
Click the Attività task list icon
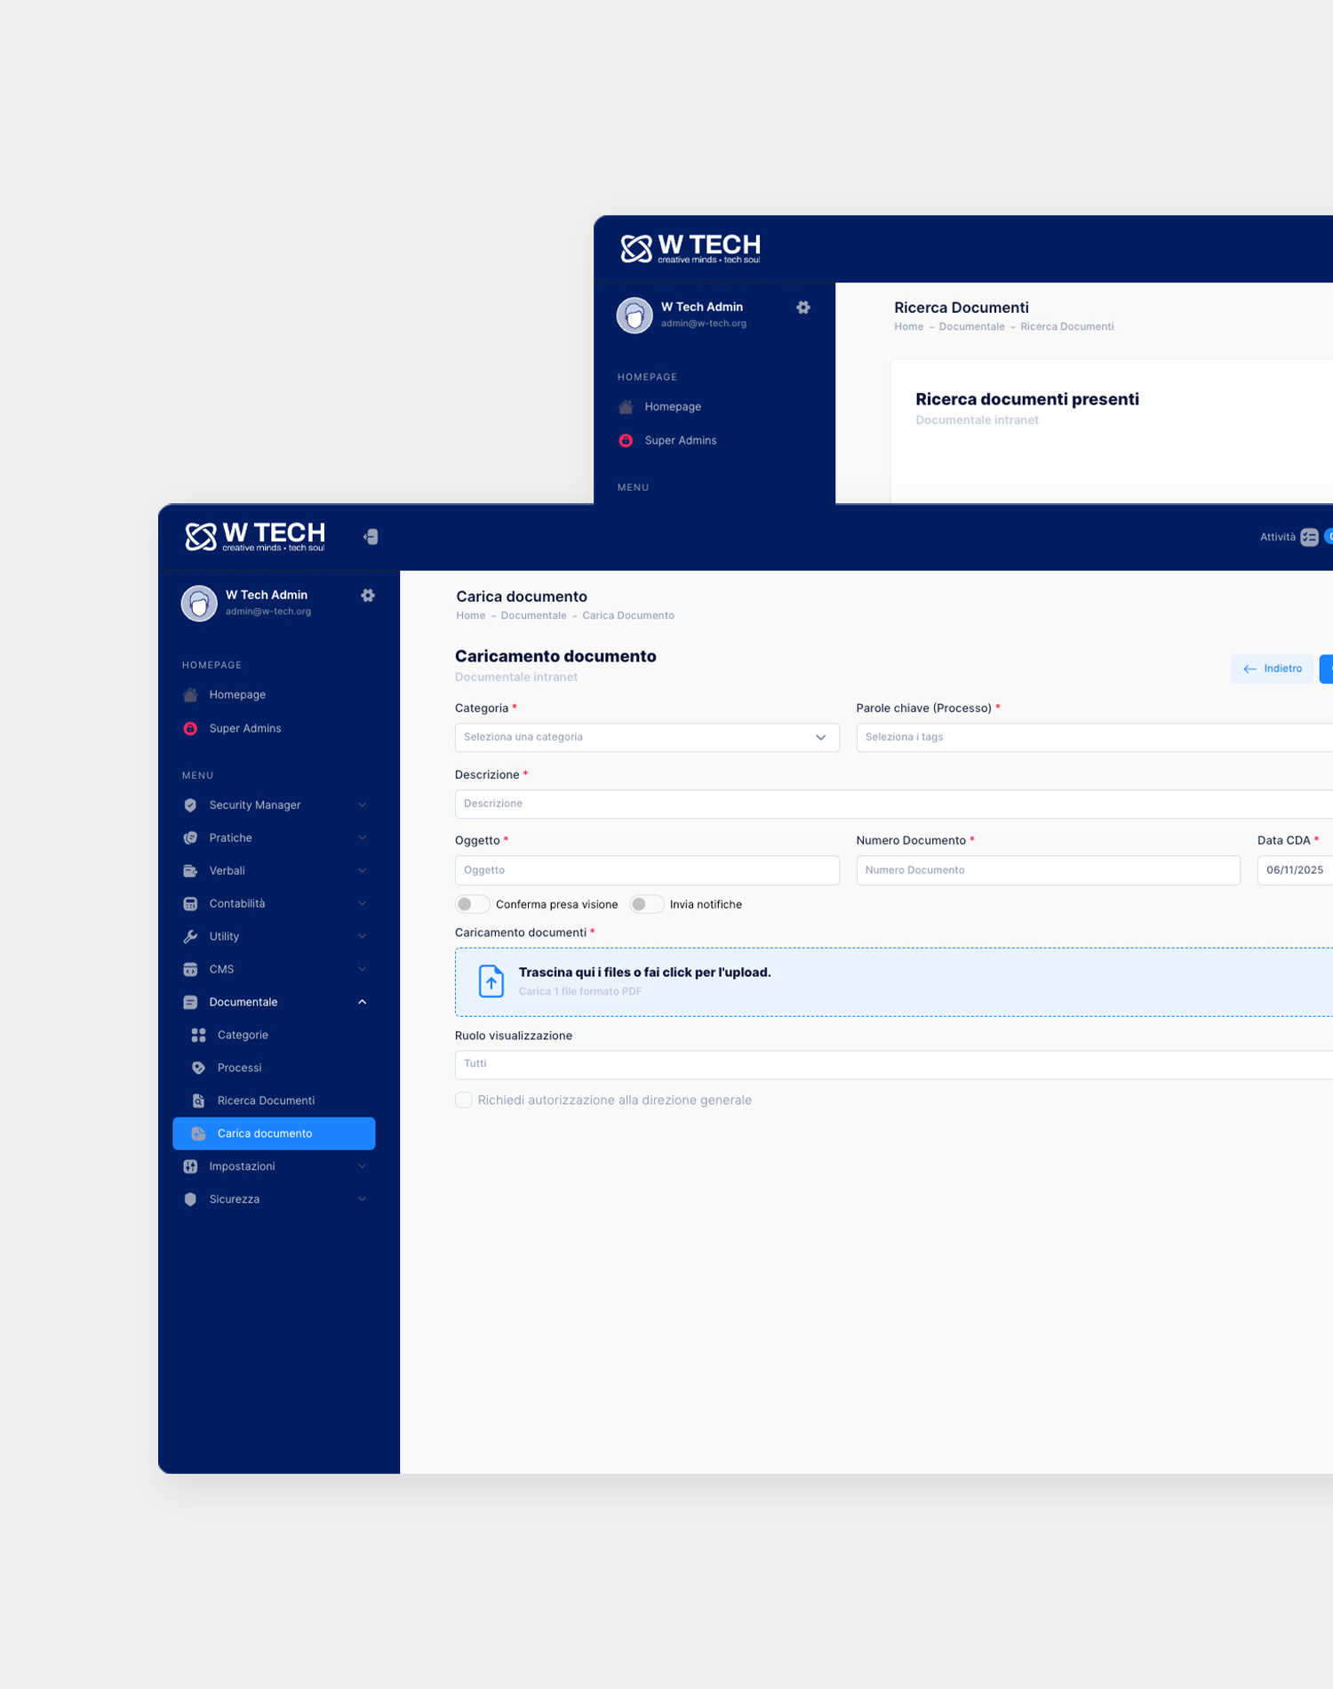(1309, 537)
